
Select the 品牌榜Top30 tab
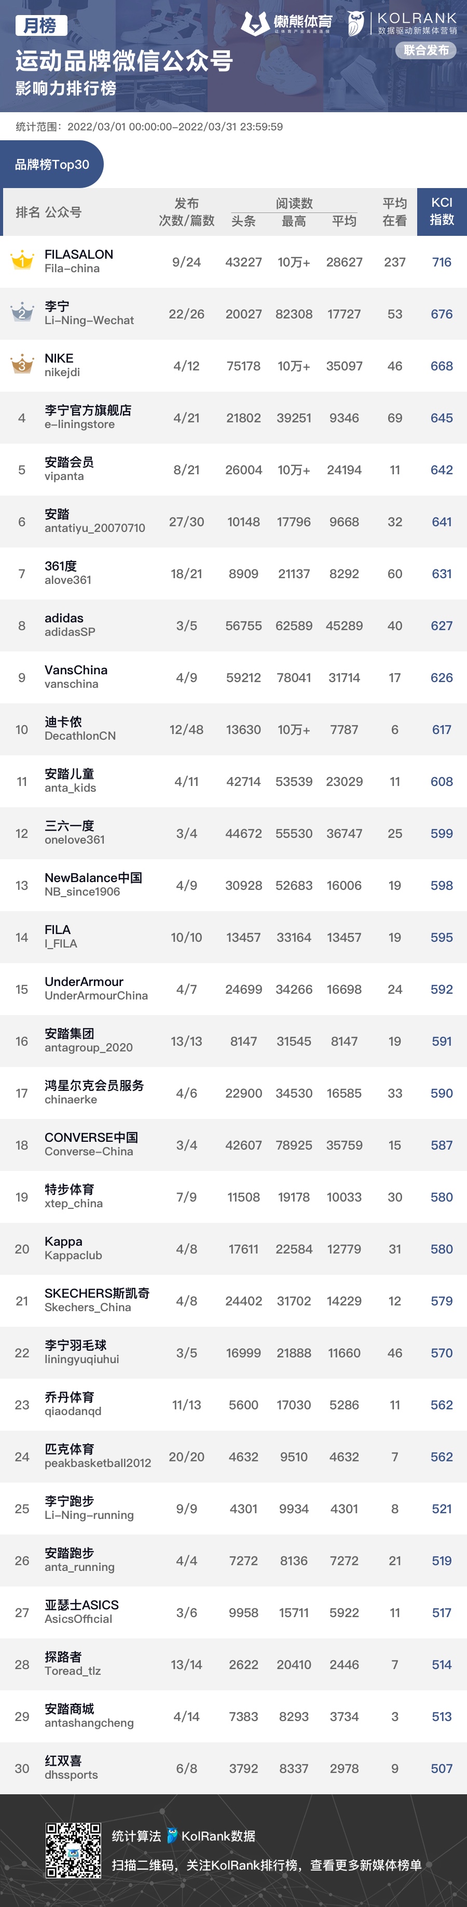pyautogui.click(x=52, y=164)
